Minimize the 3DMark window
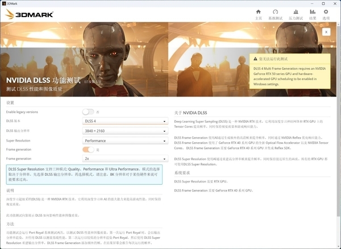Image resolution: width=341 pixels, height=249 pixels. tap(311, 3)
